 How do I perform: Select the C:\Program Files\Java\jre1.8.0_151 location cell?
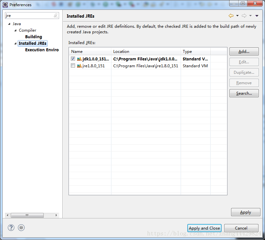pyautogui.click(x=146, y=66)
